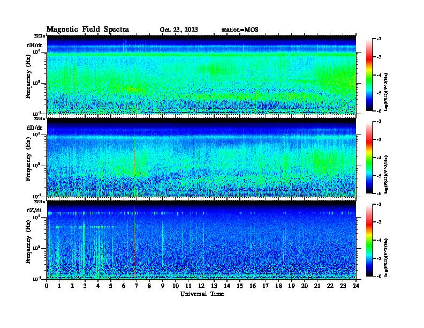Click the dZ/dt panel label
Viewport: 424px width, 328px height.
(x=34, y=210)
